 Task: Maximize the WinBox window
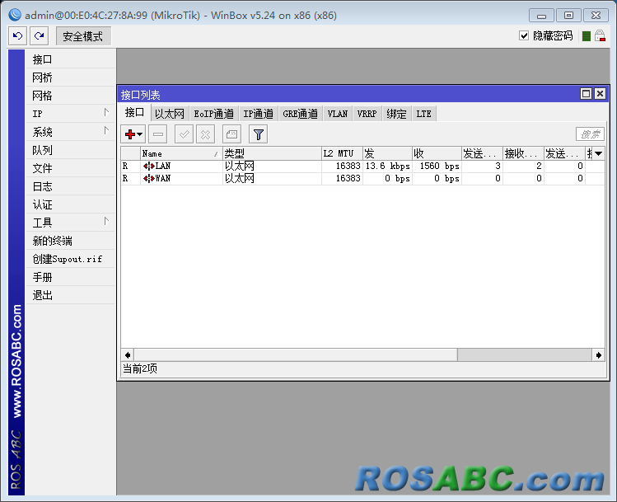568,16
